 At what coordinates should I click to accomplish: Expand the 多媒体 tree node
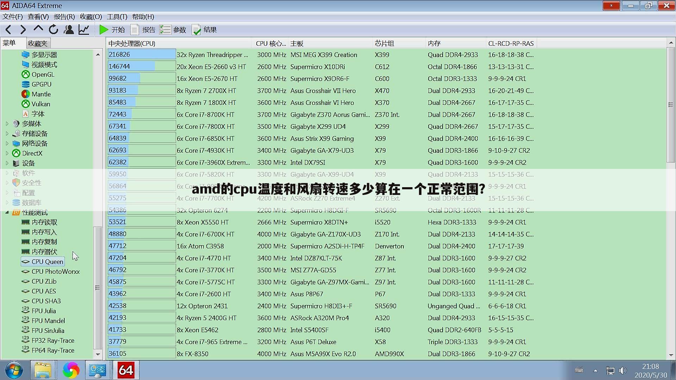[7, 123]
